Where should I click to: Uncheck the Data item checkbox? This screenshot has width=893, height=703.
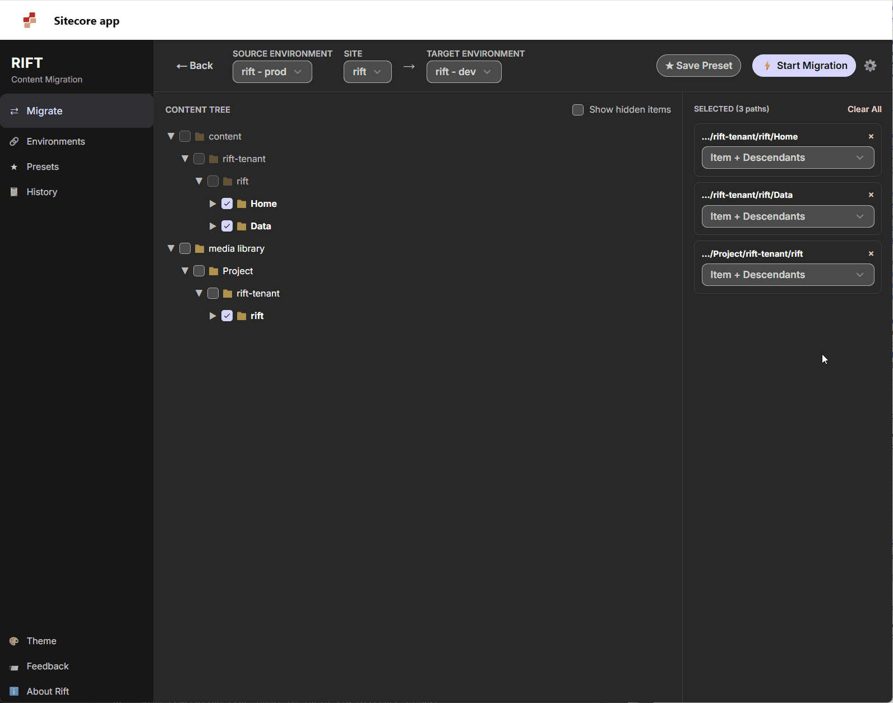227,226
